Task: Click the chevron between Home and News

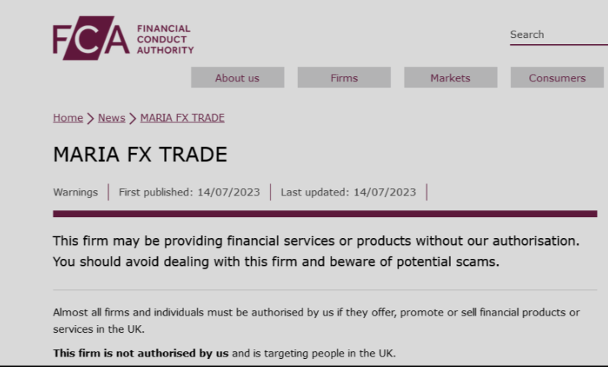Action: click(90, 119)
